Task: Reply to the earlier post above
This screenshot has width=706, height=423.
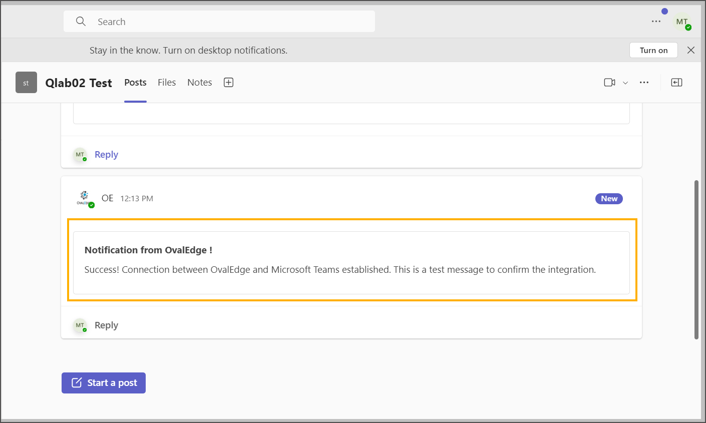Action: (106, 155)
